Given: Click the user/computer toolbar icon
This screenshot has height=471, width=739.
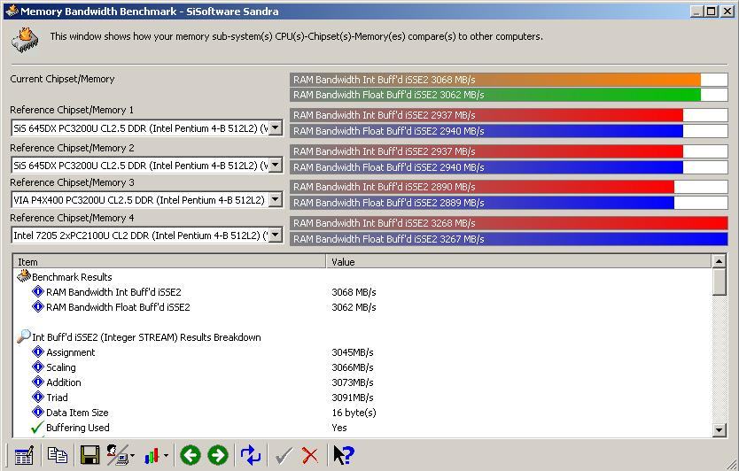Looking at the screenshot, I should [x=117, y=455].
